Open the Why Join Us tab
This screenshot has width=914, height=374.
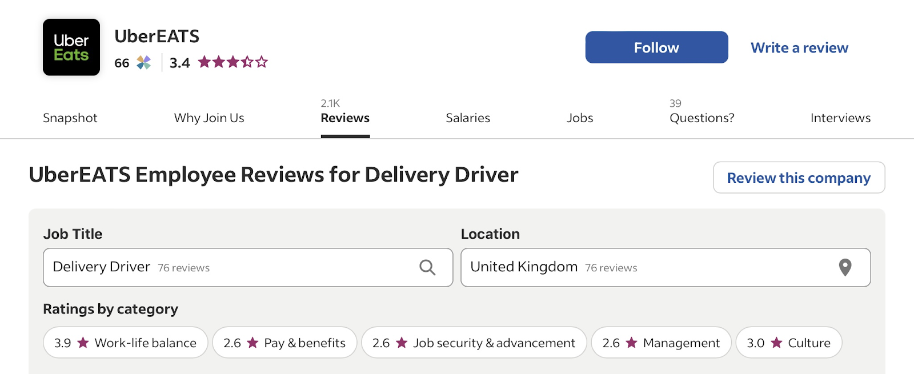click(x=209, y=118)
